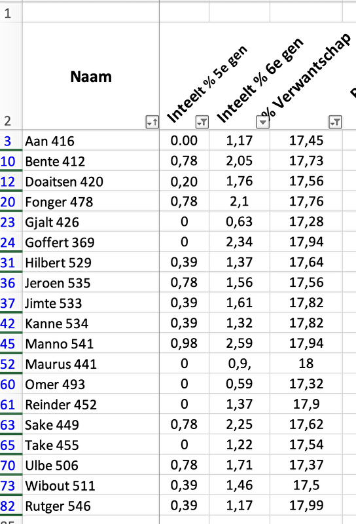Select Aan 416 5e gen value 0.00
This screenshot has height=524, width=356.
point(185,140)
